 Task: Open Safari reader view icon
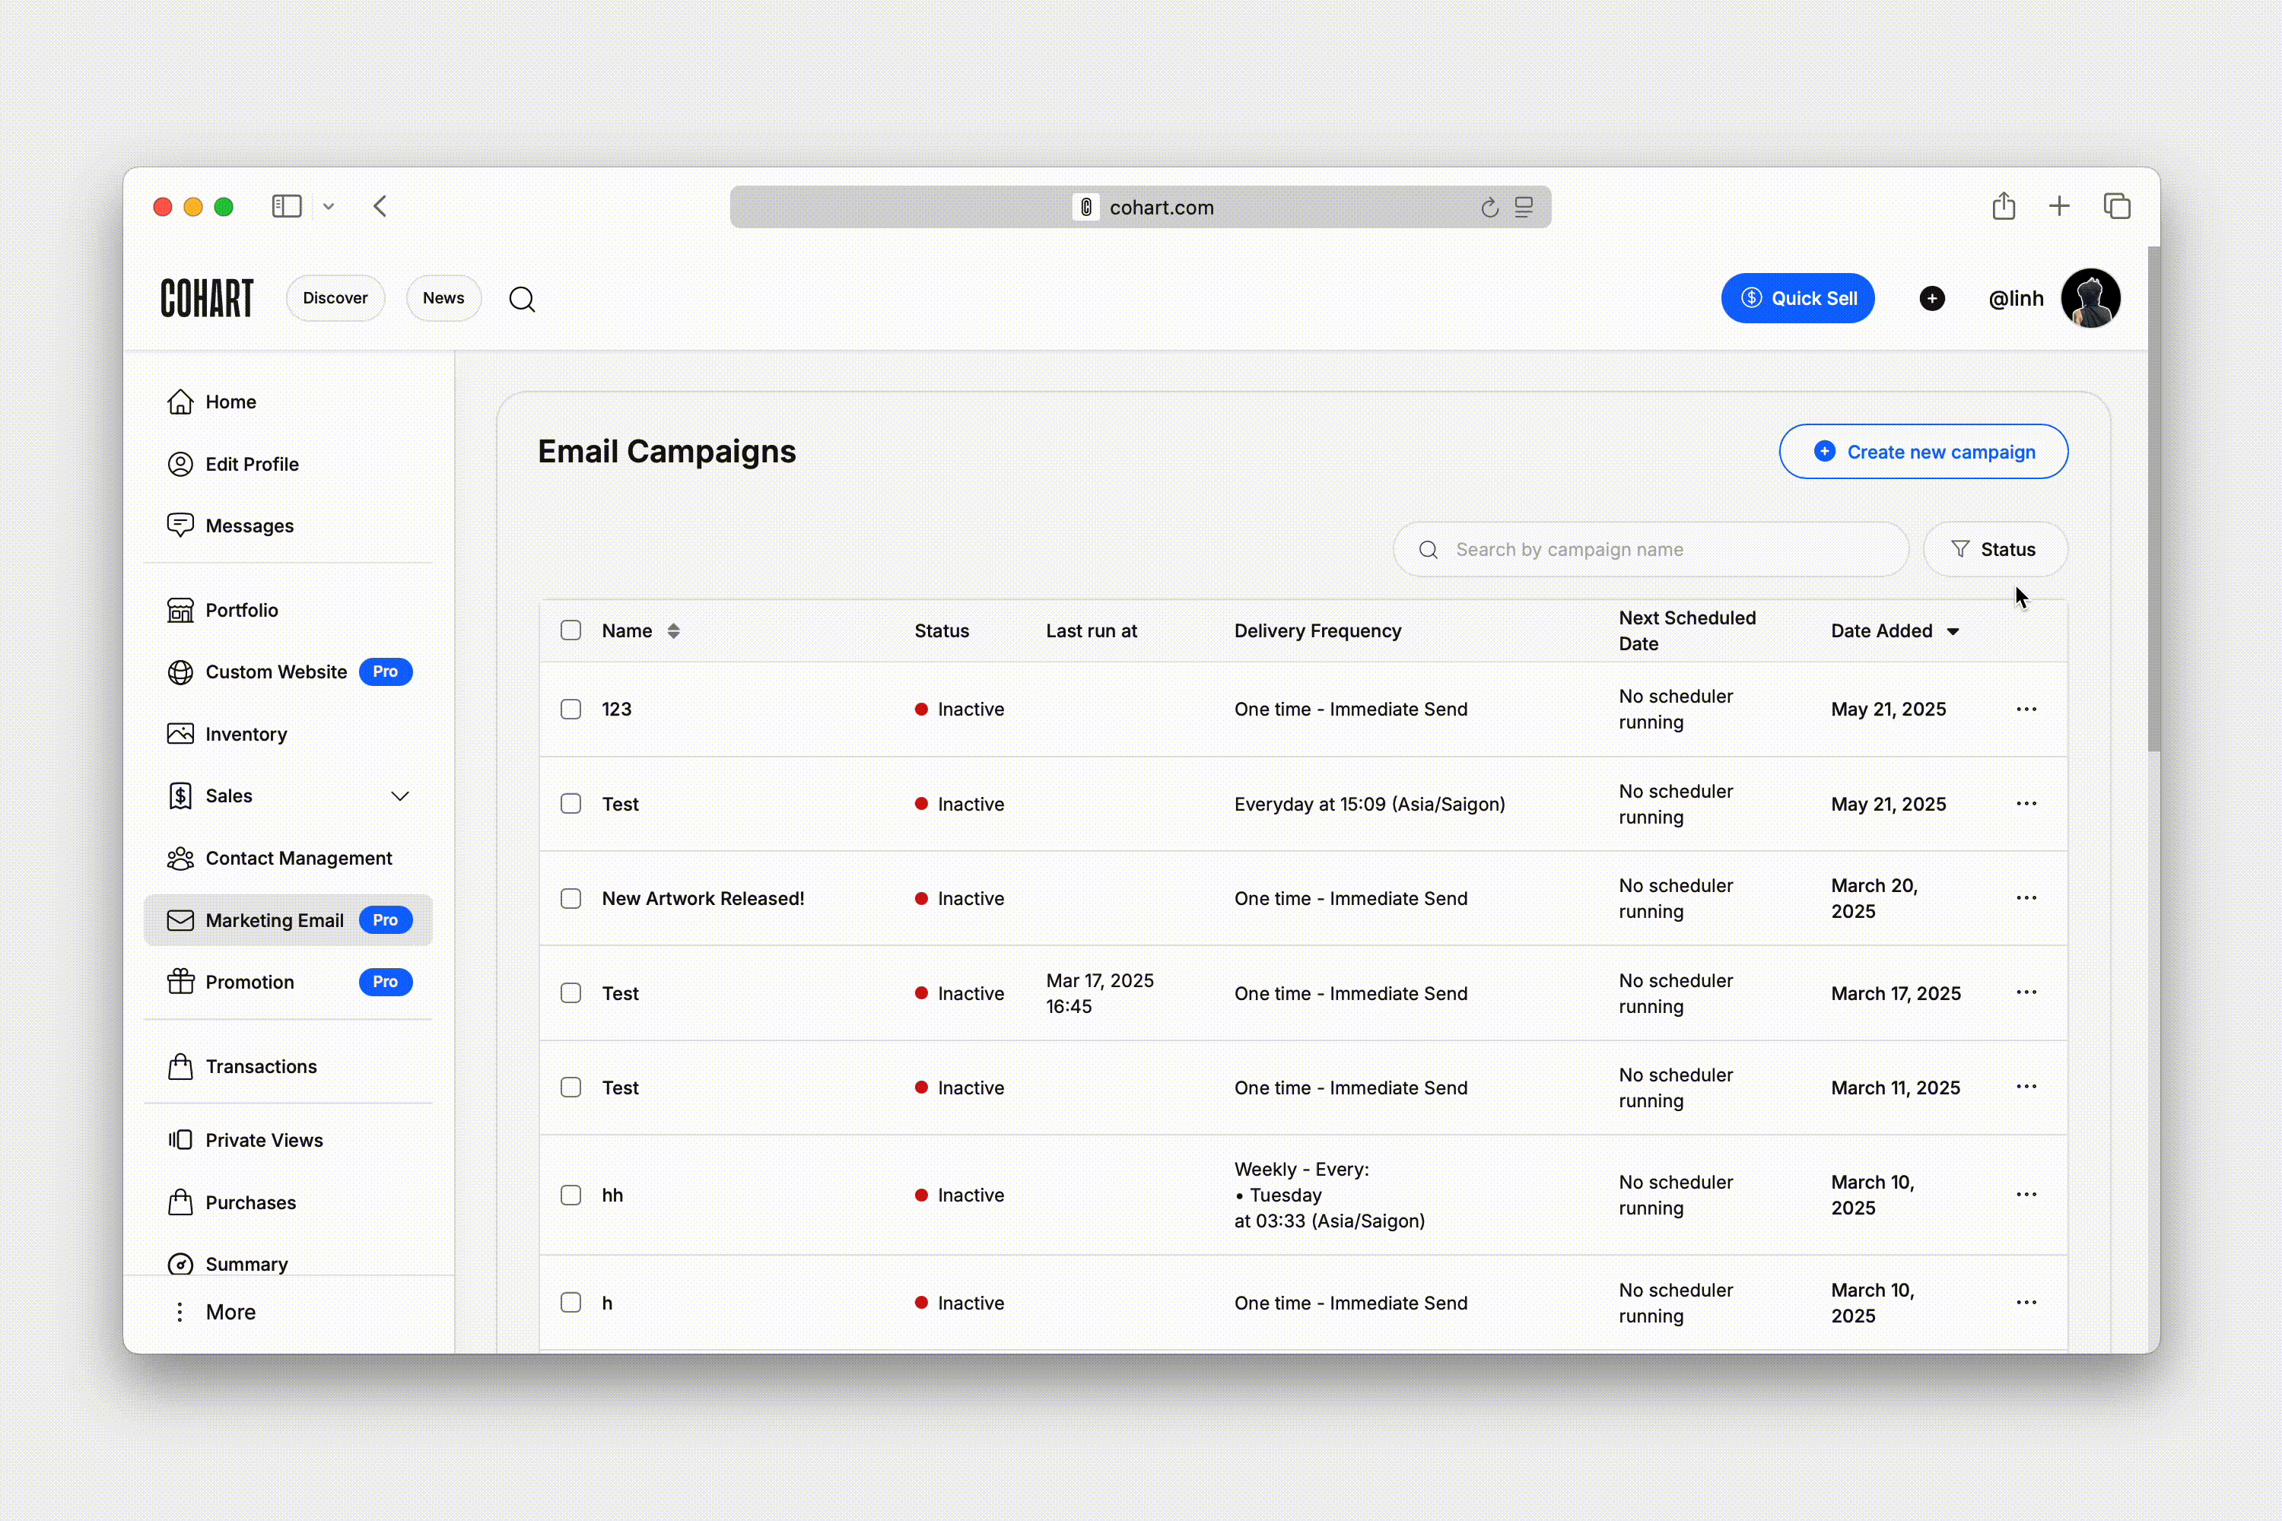(x=1524, y=208)
